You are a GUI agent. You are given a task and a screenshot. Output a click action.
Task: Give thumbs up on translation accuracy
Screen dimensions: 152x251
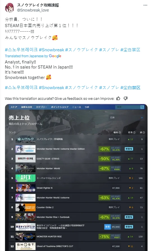pos(118,98)
